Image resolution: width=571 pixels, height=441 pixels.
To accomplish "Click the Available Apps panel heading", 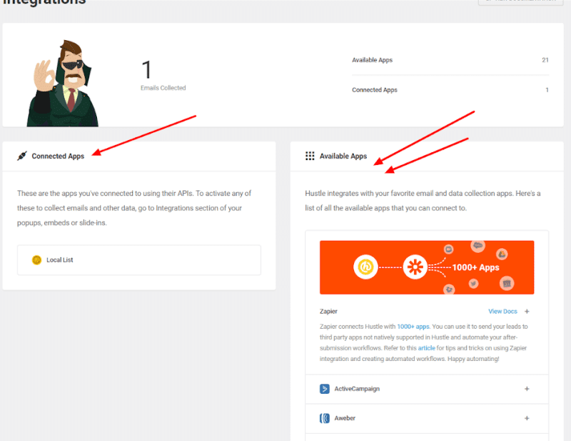I will pyautogui.click(x=343, y=156).
